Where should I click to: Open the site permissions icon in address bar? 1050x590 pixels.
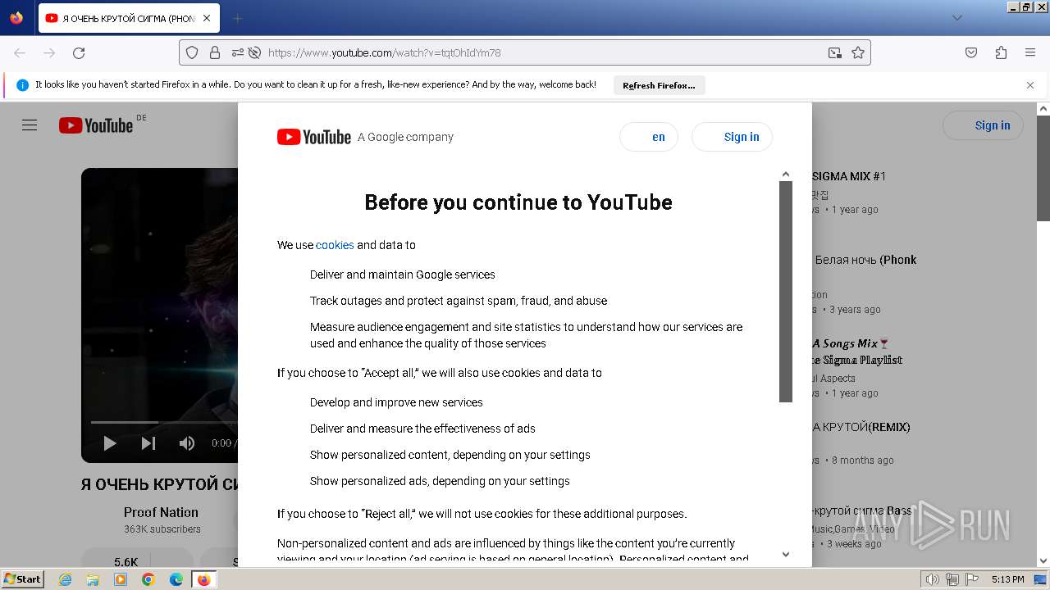point(237,52)
